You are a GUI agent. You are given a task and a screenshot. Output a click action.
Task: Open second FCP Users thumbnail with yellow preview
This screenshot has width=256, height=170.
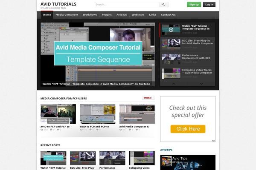point(97,114)
